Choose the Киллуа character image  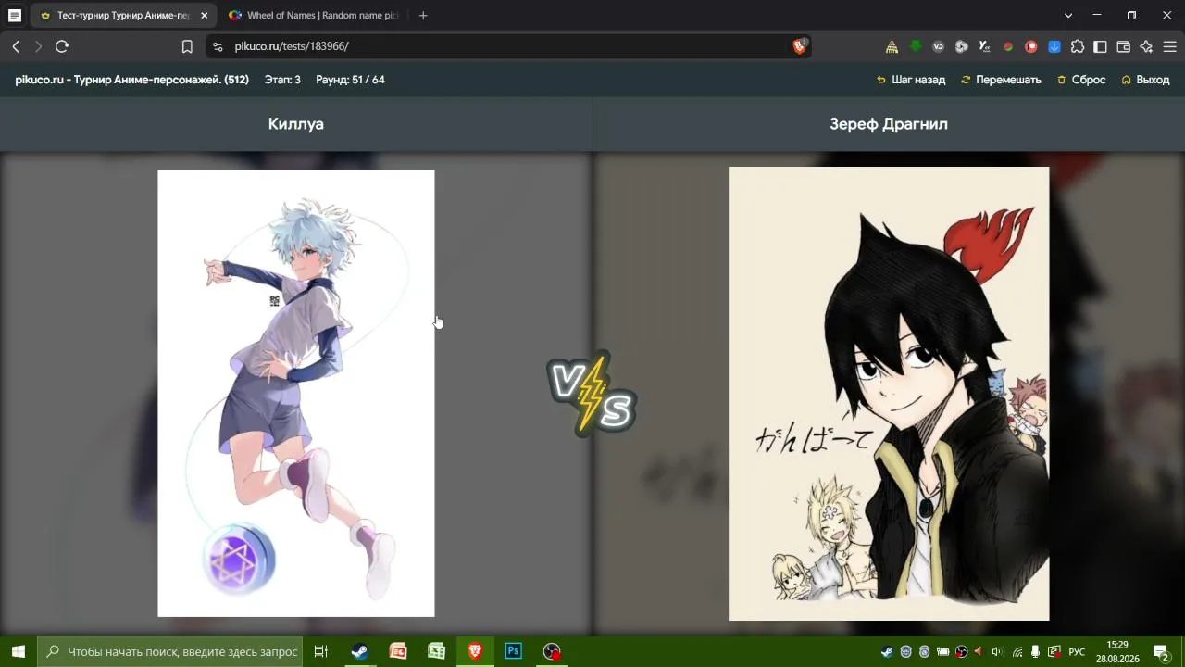[x=296, y=394]
